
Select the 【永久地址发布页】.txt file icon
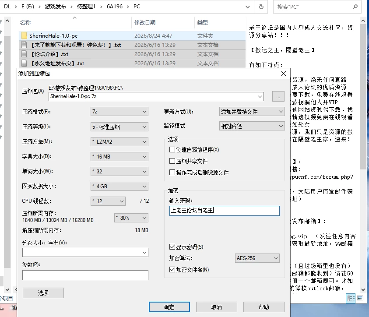pos(24,63)
